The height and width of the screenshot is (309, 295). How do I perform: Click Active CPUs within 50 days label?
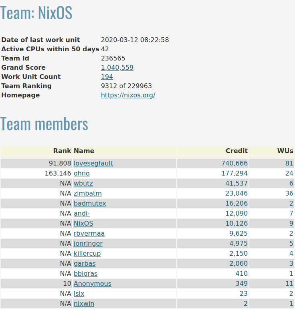(50, 49)
